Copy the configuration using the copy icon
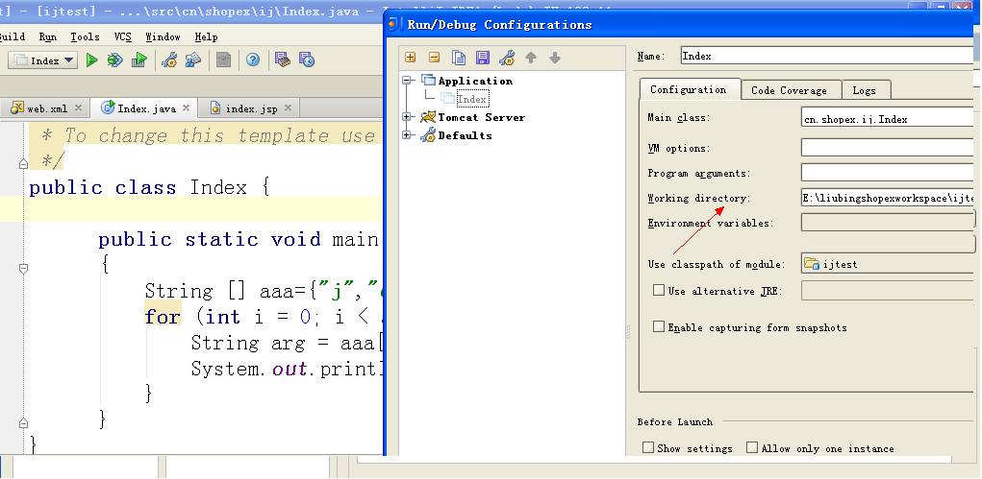Viewport: 982px width, 479px height. pyautogui.click(x=459, y=58)
